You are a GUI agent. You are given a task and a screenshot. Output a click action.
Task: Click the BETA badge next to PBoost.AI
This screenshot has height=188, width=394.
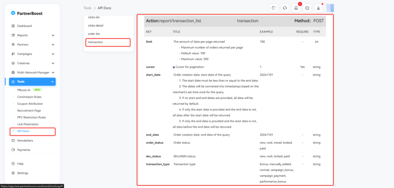(x=37, y=89)
